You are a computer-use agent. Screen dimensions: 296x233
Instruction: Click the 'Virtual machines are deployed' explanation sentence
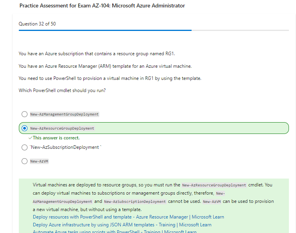(x=106, y=185)
